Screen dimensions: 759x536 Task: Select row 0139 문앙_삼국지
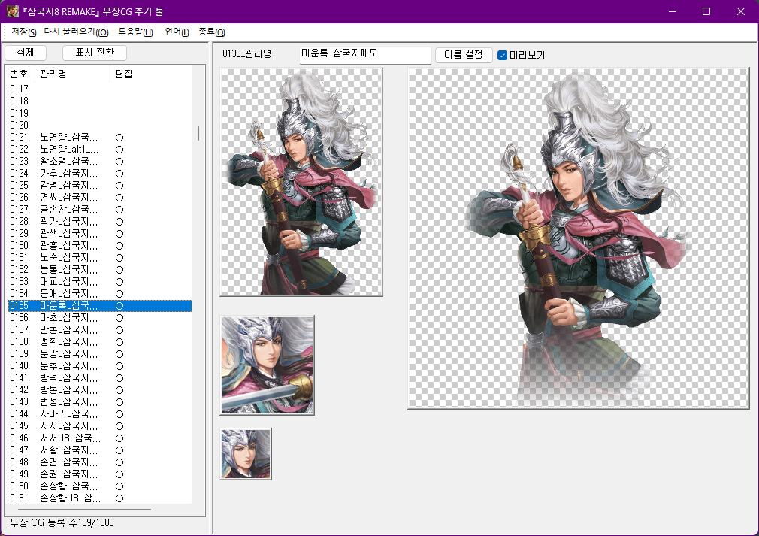100,353
